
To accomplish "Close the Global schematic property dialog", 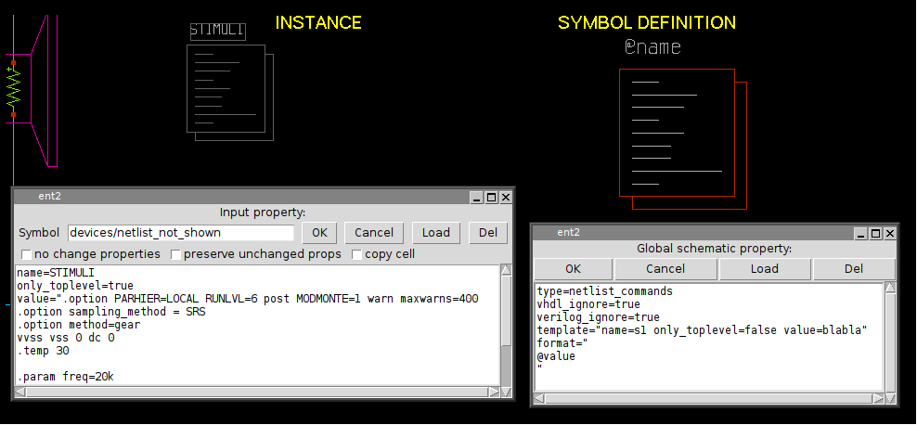I will coord(890,233).
